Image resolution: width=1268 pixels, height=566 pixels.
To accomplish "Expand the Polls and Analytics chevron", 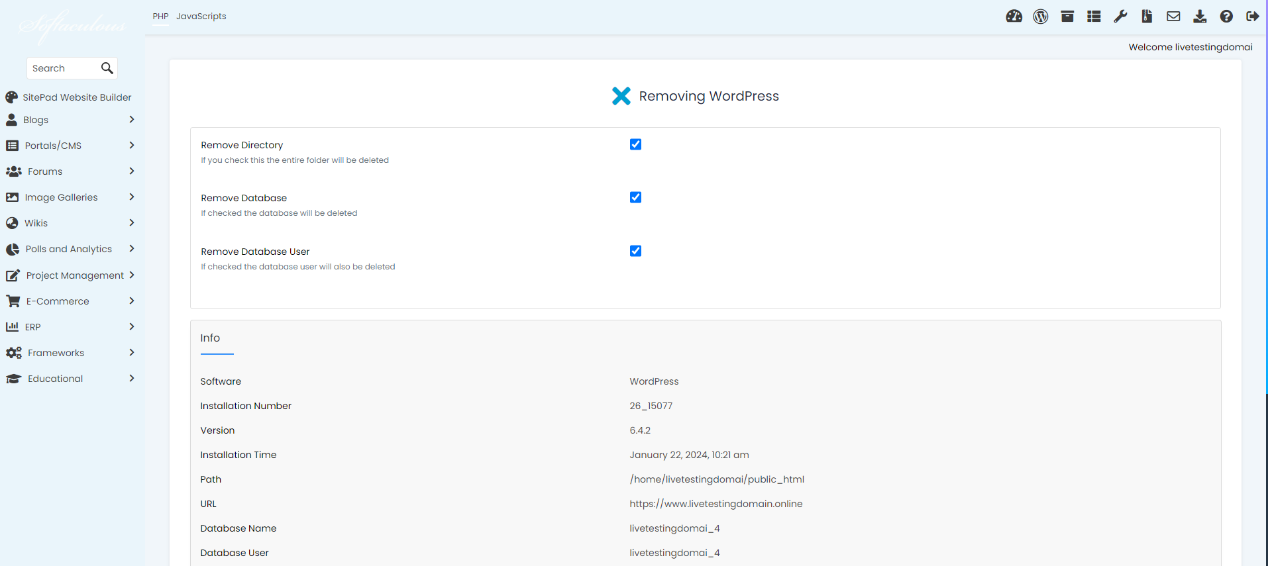I will click(131, 248).
